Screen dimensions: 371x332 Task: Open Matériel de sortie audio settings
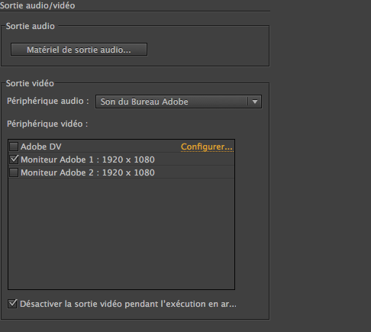point(79,50)
